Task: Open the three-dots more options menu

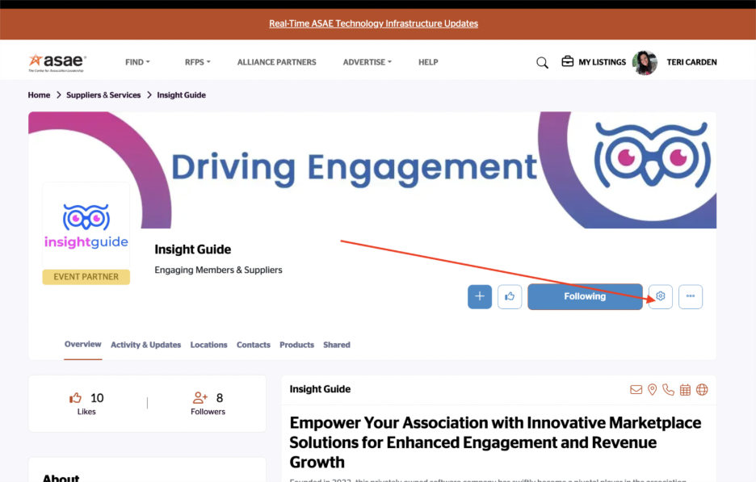Action: coord(691,296)
